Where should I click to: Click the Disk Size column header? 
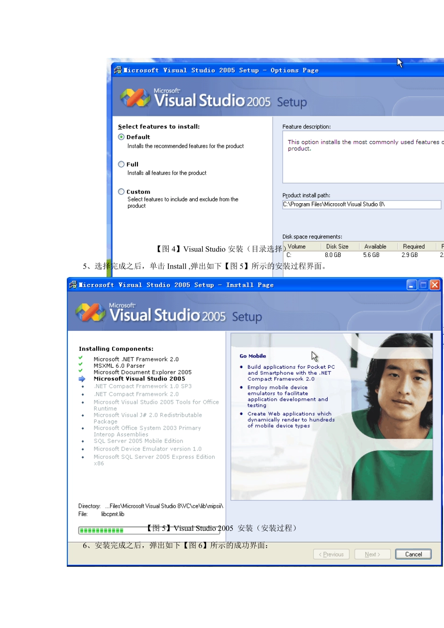click(340, 246)
